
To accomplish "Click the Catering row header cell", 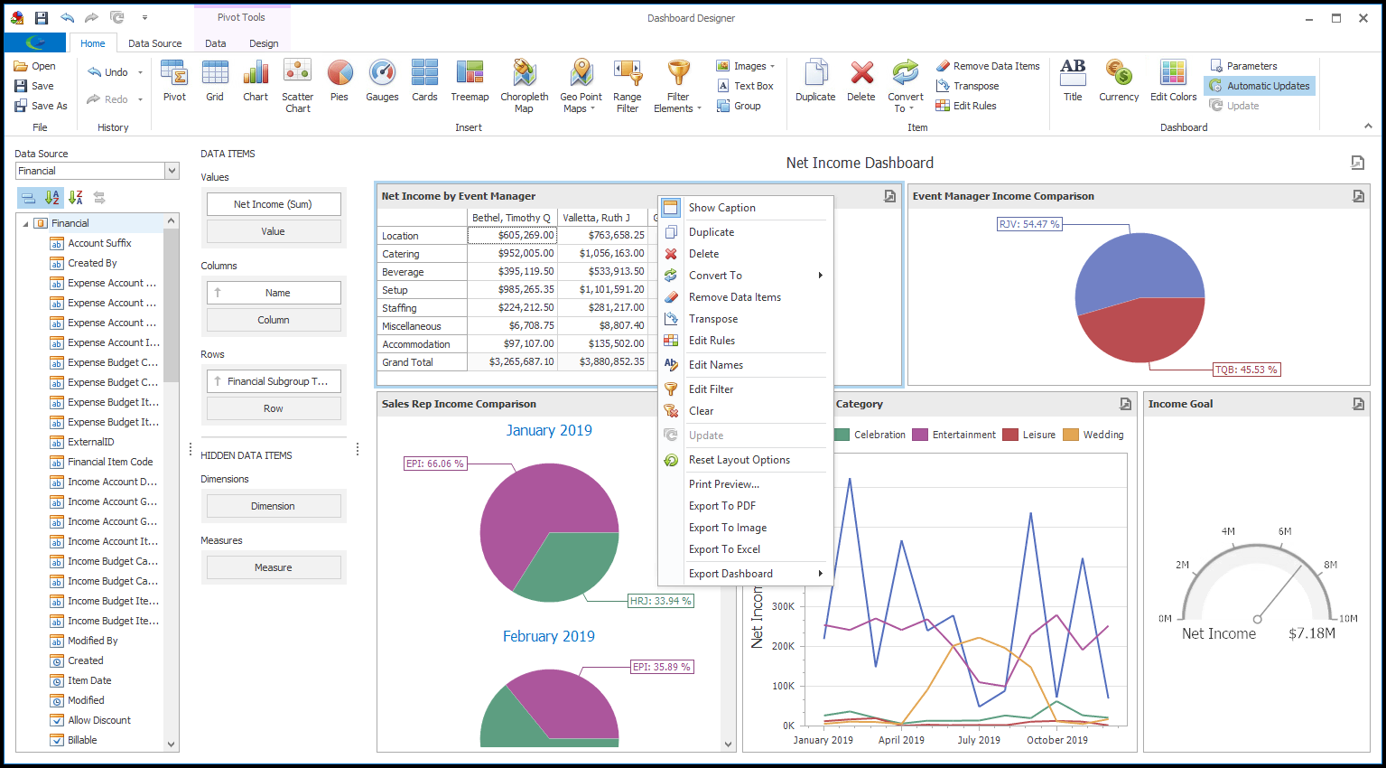I will pyautogui.click(x=422, y=254).
